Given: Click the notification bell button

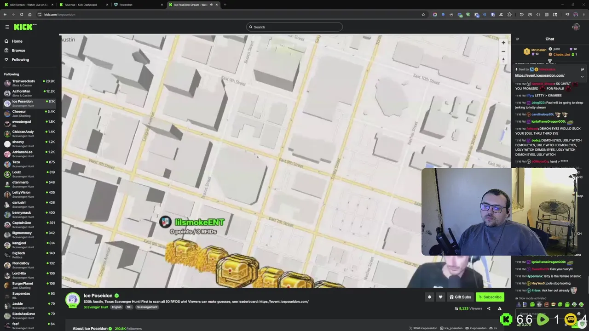Looking at the screenshot, I should click(429, 297).
